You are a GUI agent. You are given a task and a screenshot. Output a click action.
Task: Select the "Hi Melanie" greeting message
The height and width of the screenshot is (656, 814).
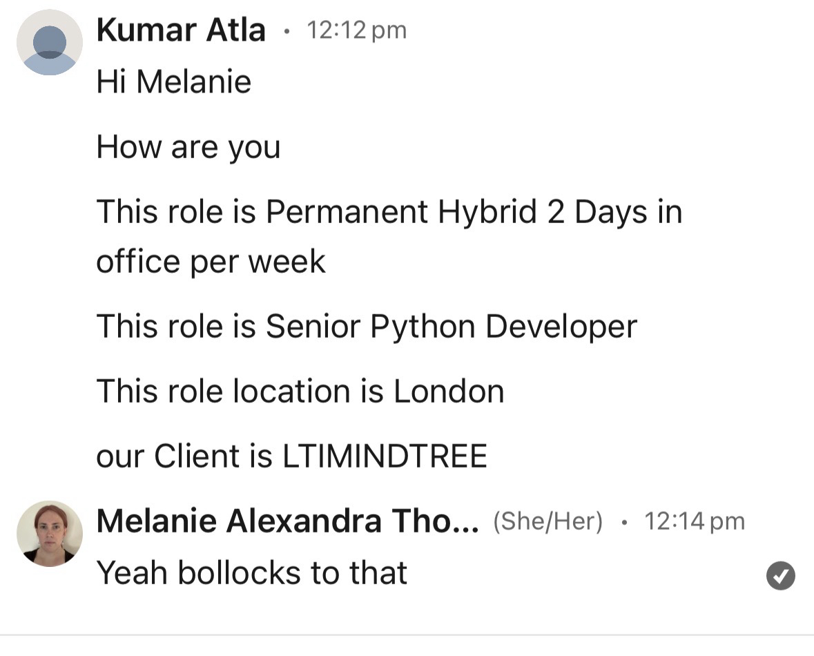tap(174, 82)
